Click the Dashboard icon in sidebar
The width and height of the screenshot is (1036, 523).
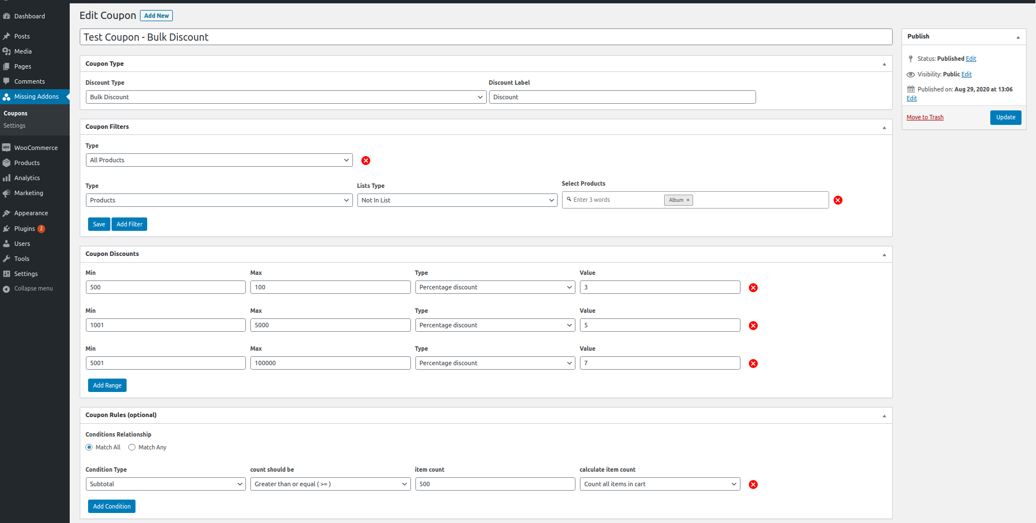[x=7, y=16]
